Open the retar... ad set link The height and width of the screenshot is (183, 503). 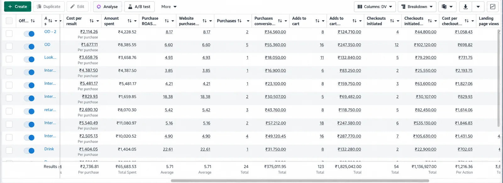(50, 110)
